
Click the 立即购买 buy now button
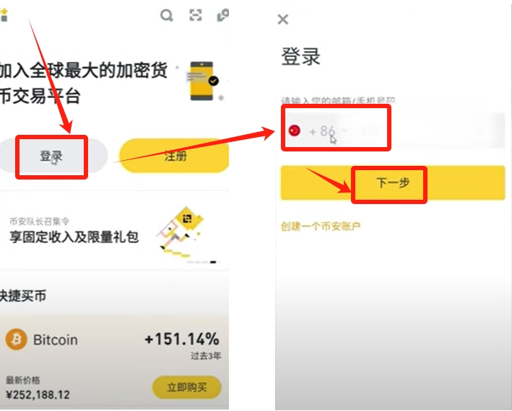[x=187, y=387]
